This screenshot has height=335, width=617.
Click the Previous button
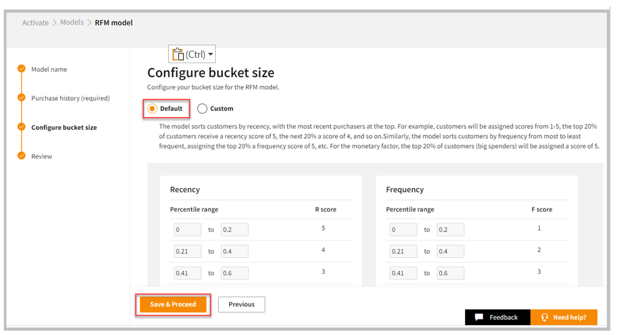[242, 304]
